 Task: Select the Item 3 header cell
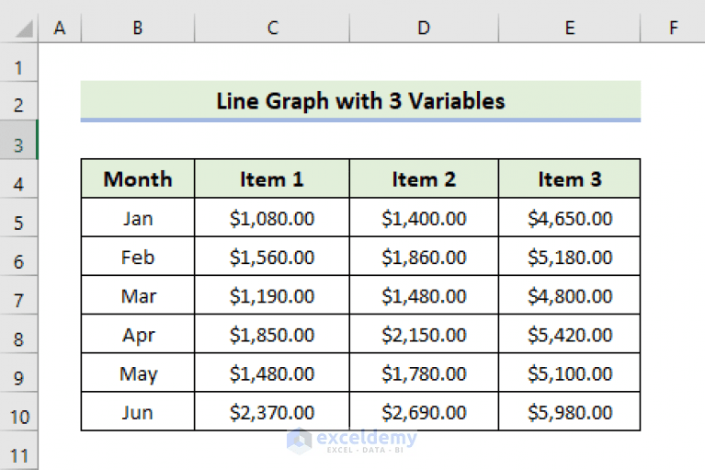pos(569,178)
